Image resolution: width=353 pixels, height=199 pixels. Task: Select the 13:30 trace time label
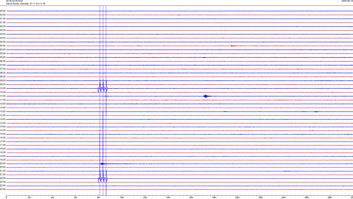coord(3,115)
